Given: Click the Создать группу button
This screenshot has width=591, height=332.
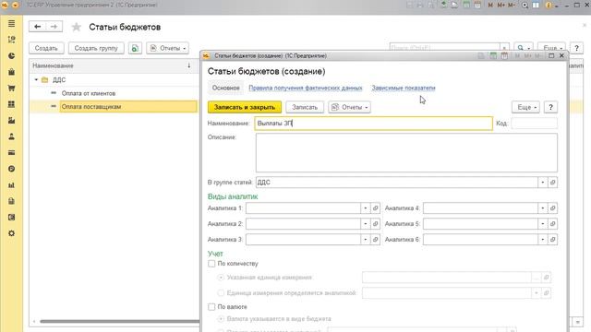Looking at the screenshot, I should pyautogui.click(x=96, y=48).
